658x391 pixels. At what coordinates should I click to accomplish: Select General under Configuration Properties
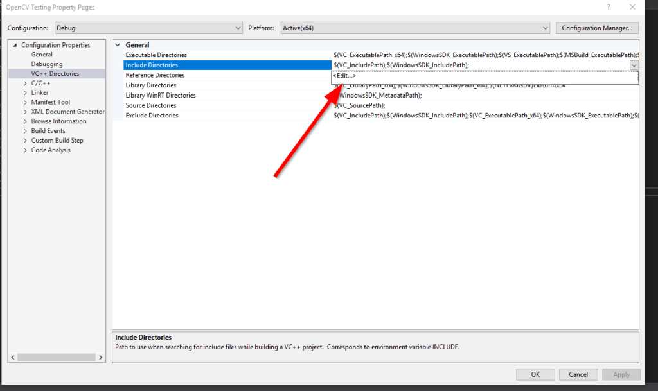click(x=42, y=55)
